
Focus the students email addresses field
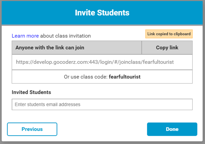click(102, 104)
